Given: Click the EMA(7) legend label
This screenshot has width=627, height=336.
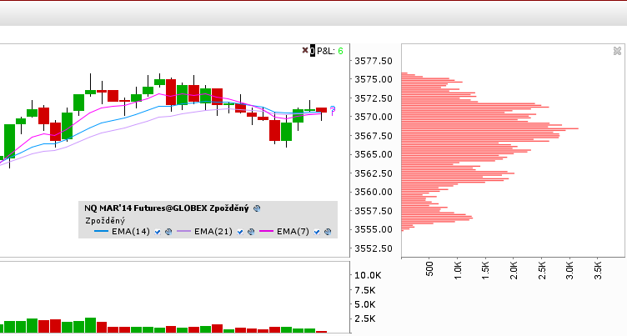Looking at the screenshot, I should (x=293, y=232).
